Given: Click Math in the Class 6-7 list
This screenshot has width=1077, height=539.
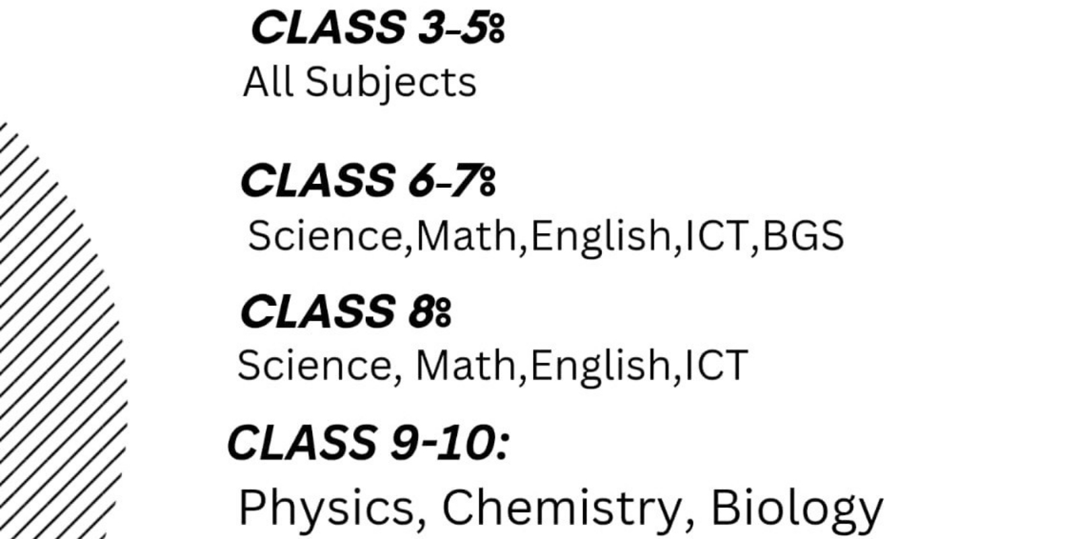Looking at the screenshot, I should [466, 236].
